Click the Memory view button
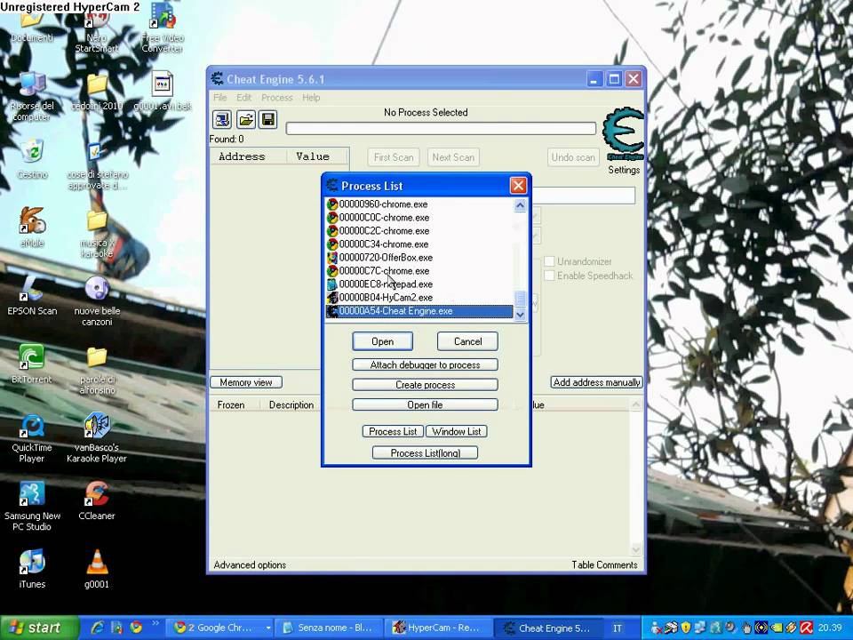 [x=246, y=382]
